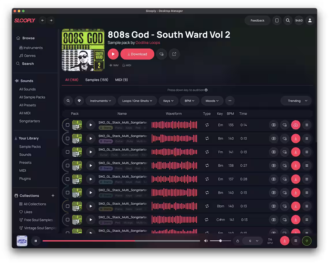The width and height of the screenshot is (329, 264).
Task: Download the Bm 138 BPM sample
Action: coord(296,166)
